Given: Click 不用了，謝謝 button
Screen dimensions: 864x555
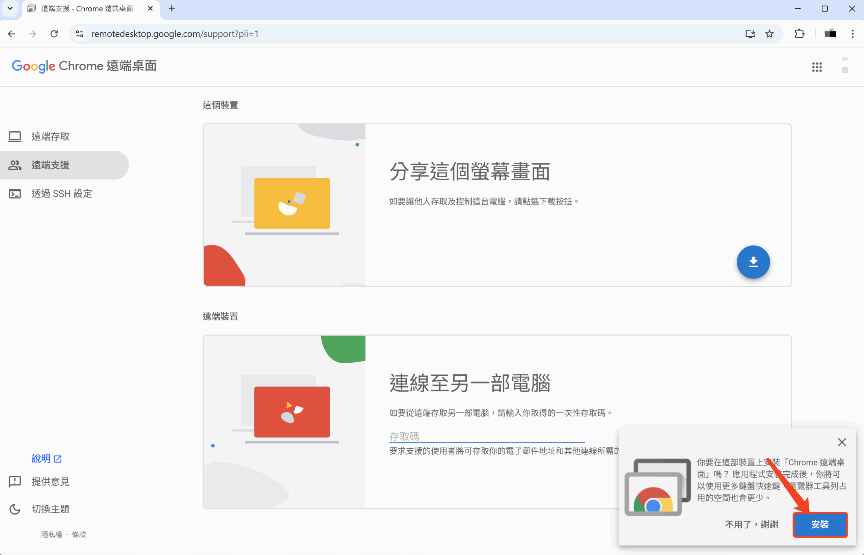Looking at the screenshot, I should coord(752,524).
